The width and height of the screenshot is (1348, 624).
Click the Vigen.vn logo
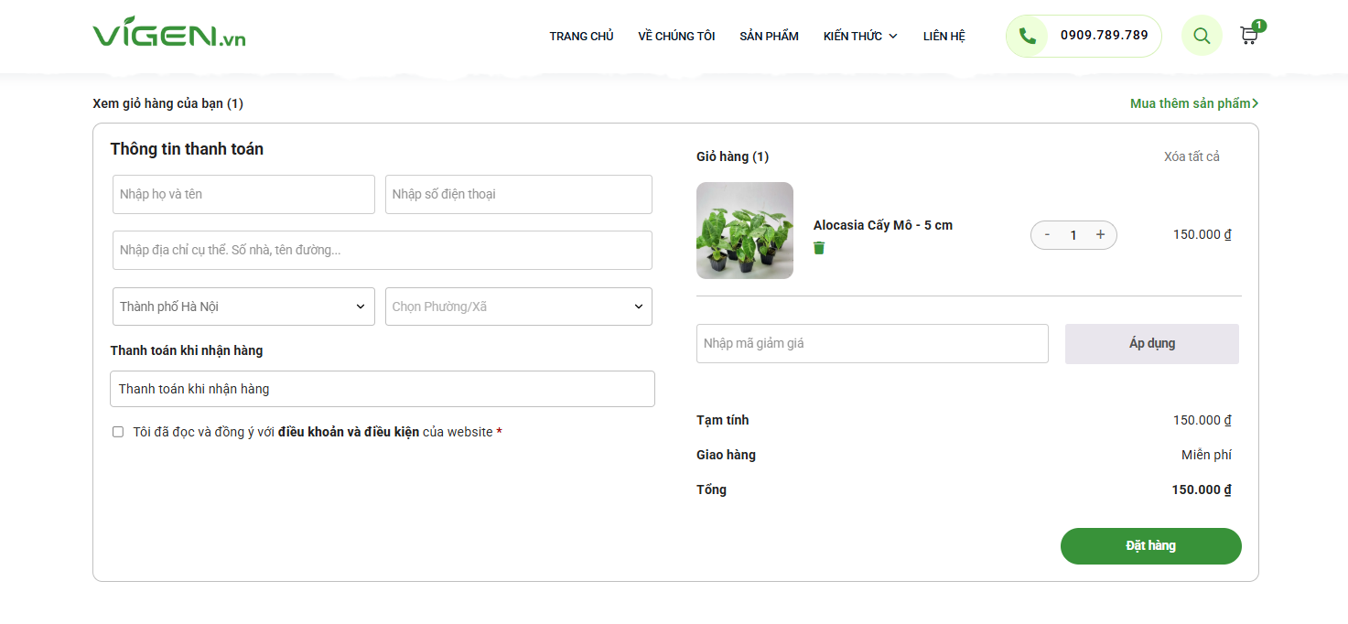click(169, 34)
